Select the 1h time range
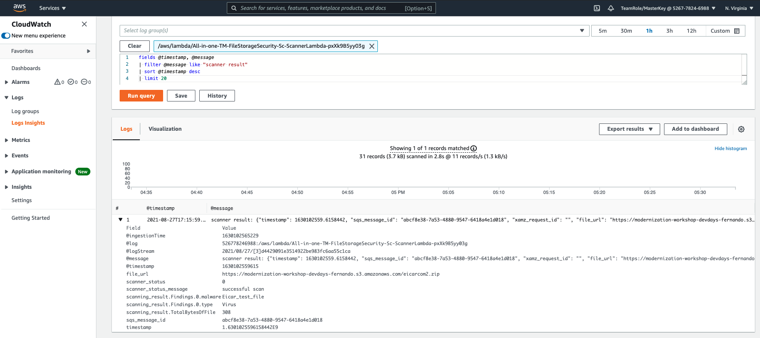Image resolution: width=760 pixels, height=338 pixels. [x=649, y=31]
